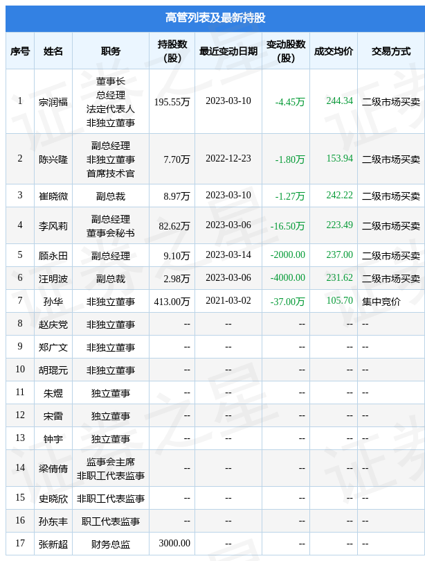Viewport: 425px width, 561px height.
Task: Click the change value -37.00万
Action: [x=288, y=301]
